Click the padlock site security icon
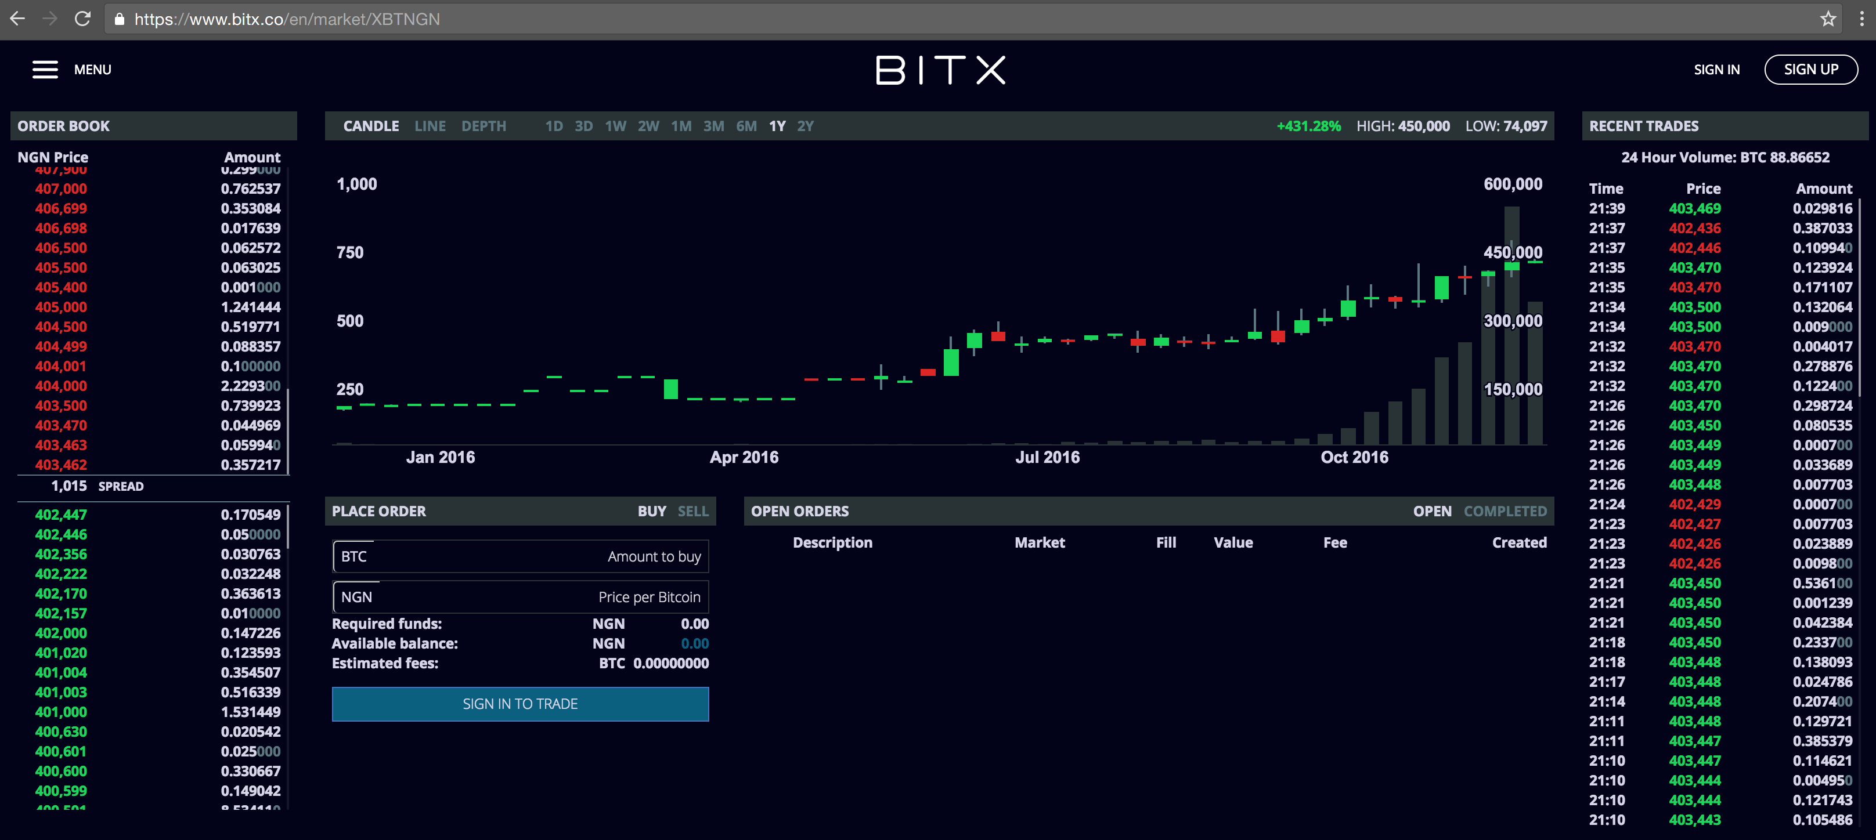 pos(120,19)
